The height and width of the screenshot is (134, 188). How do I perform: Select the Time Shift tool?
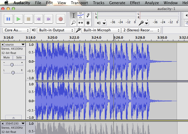[x=81, y=23]
